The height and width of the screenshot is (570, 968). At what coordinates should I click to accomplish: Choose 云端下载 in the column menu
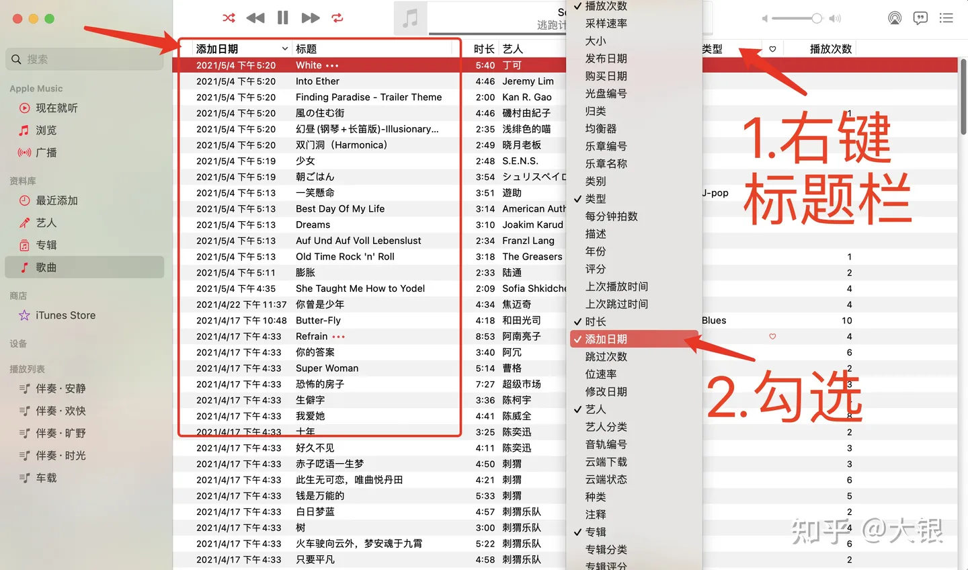[635, 462]
